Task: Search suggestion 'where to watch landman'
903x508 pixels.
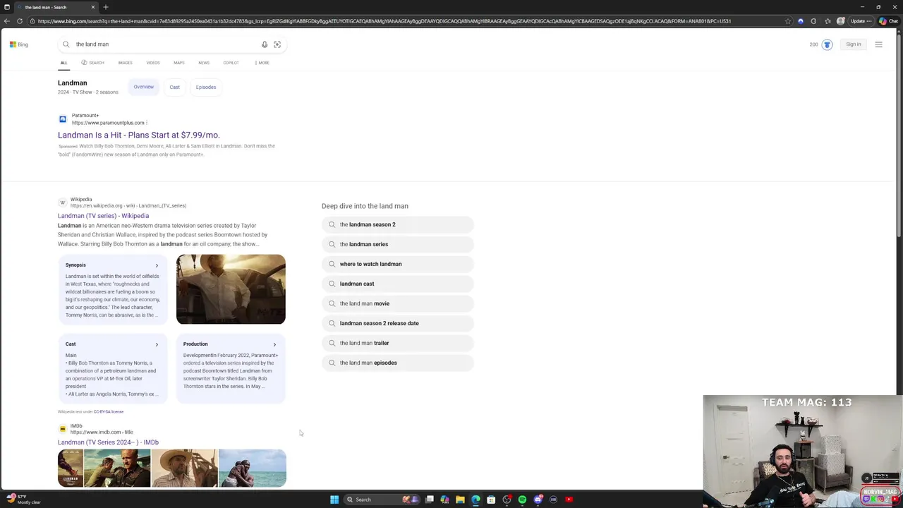Action: 398,264
